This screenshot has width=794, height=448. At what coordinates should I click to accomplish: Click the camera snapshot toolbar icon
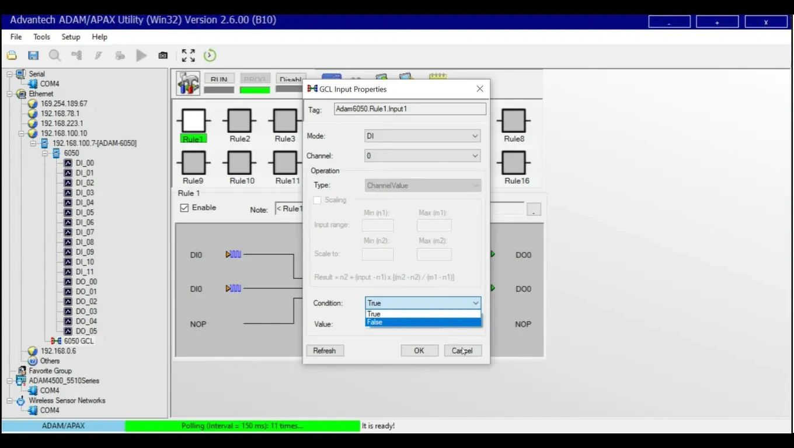point(163,55)
